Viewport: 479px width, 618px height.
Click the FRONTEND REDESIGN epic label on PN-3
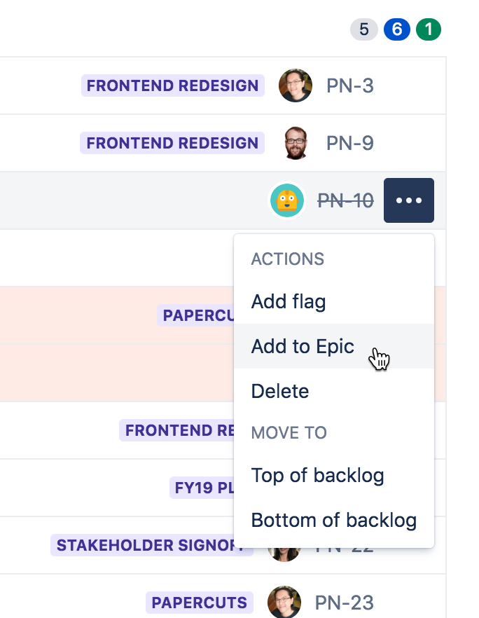coord(173,85)
